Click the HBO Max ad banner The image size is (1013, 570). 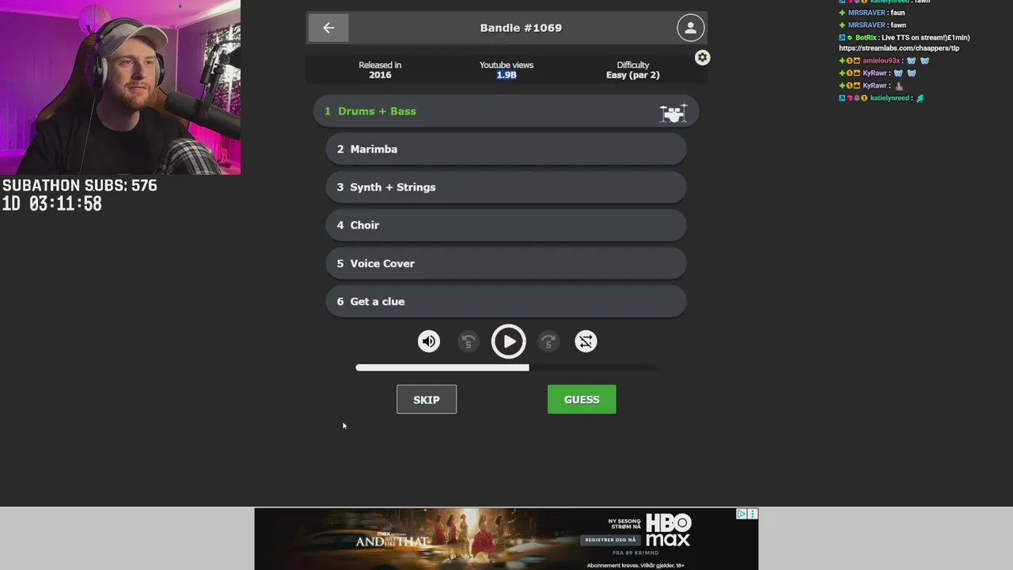coord(506,538)
